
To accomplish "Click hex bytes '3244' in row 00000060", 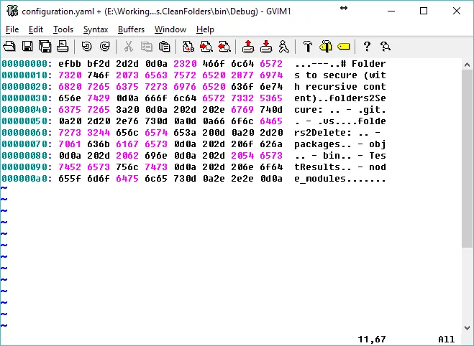I will click(x=99, y=132).
